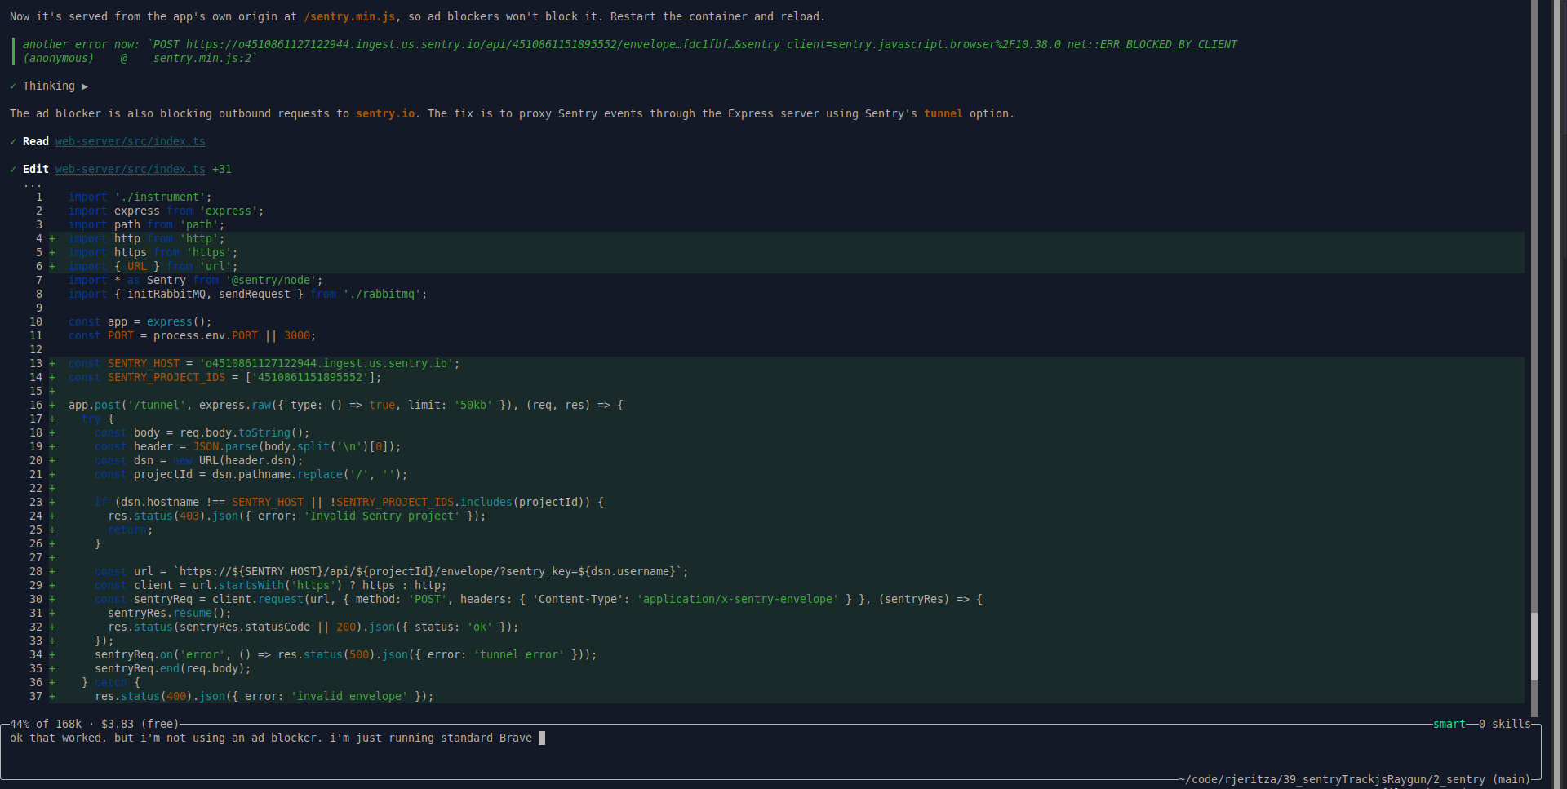Click the highlighted tunnel keyword

point(943,114)
